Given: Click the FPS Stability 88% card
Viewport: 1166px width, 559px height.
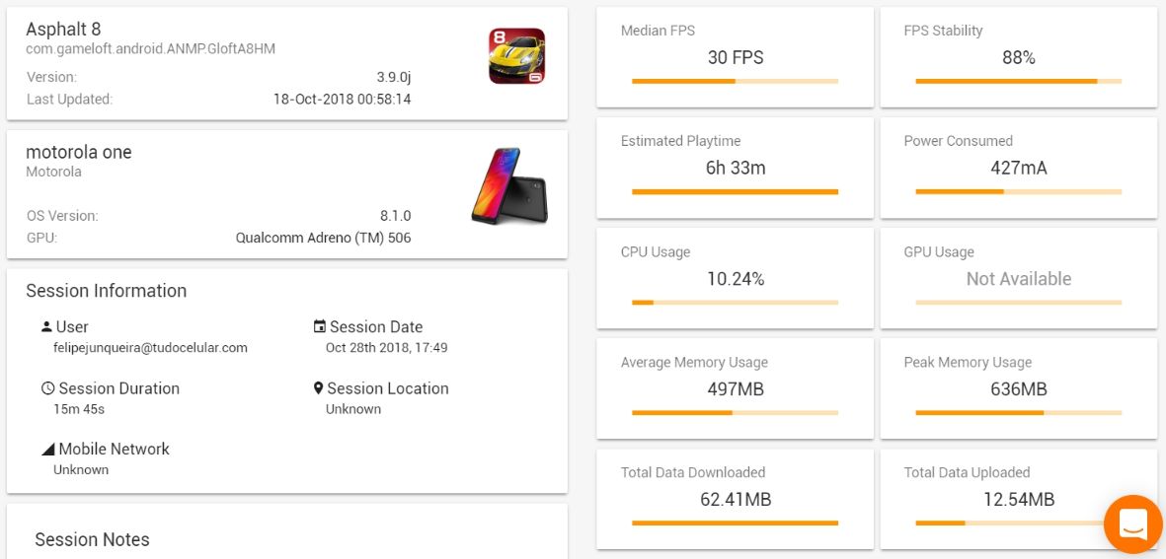Looking at the screenshot, I should pos(1018,57).
